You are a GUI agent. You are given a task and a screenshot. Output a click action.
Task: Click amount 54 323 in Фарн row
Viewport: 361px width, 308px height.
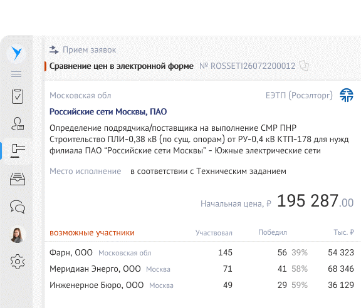[x=341, y=252]
